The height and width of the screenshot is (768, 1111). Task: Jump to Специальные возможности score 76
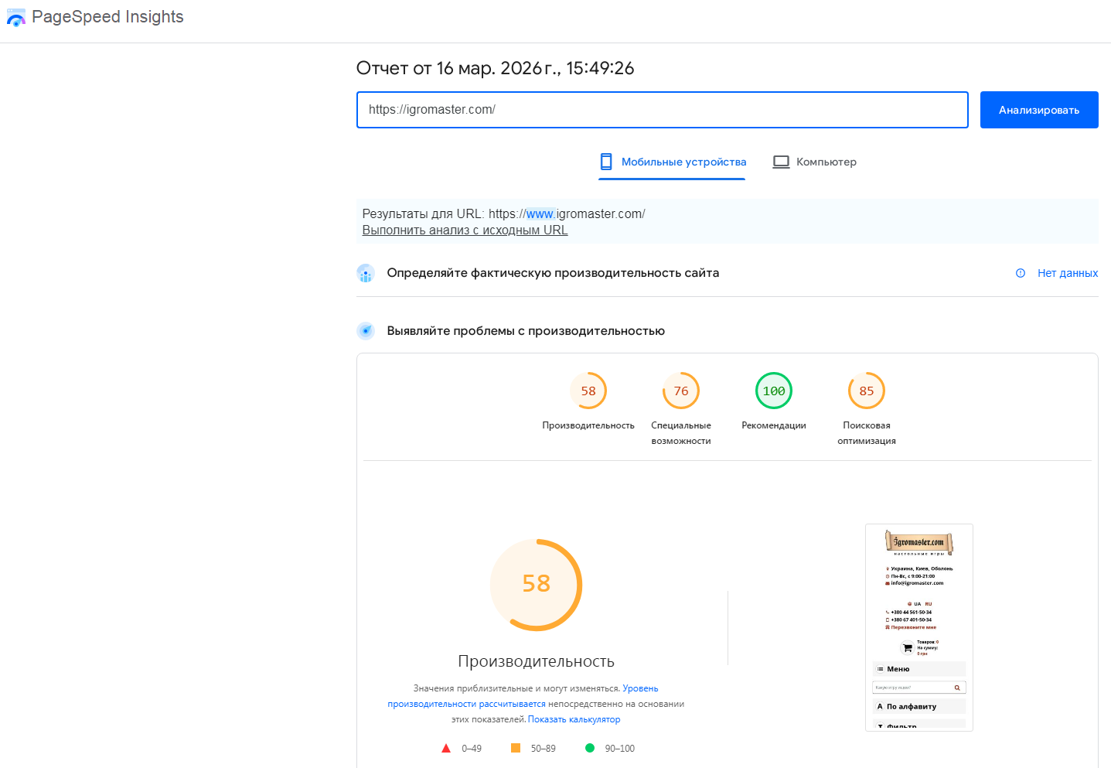point(681,391)
